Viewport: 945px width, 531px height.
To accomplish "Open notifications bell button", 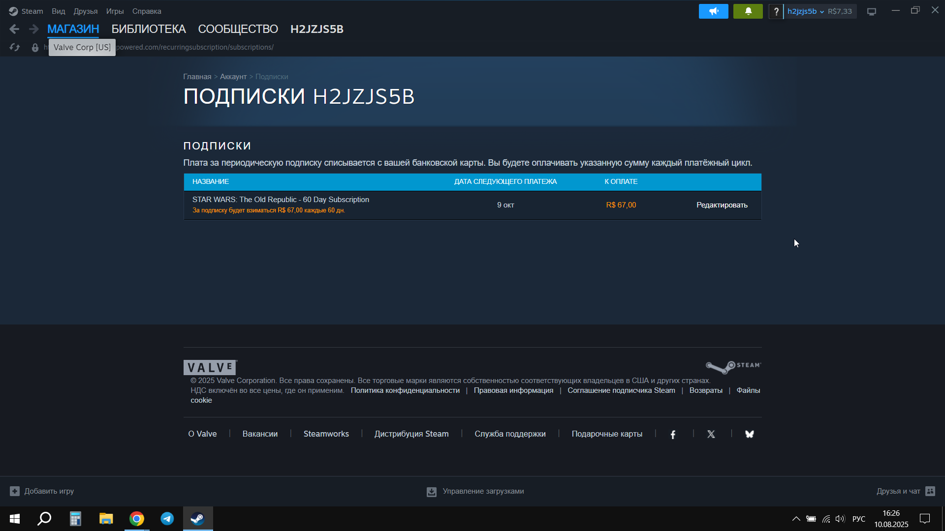I will (x=748, y=11).
